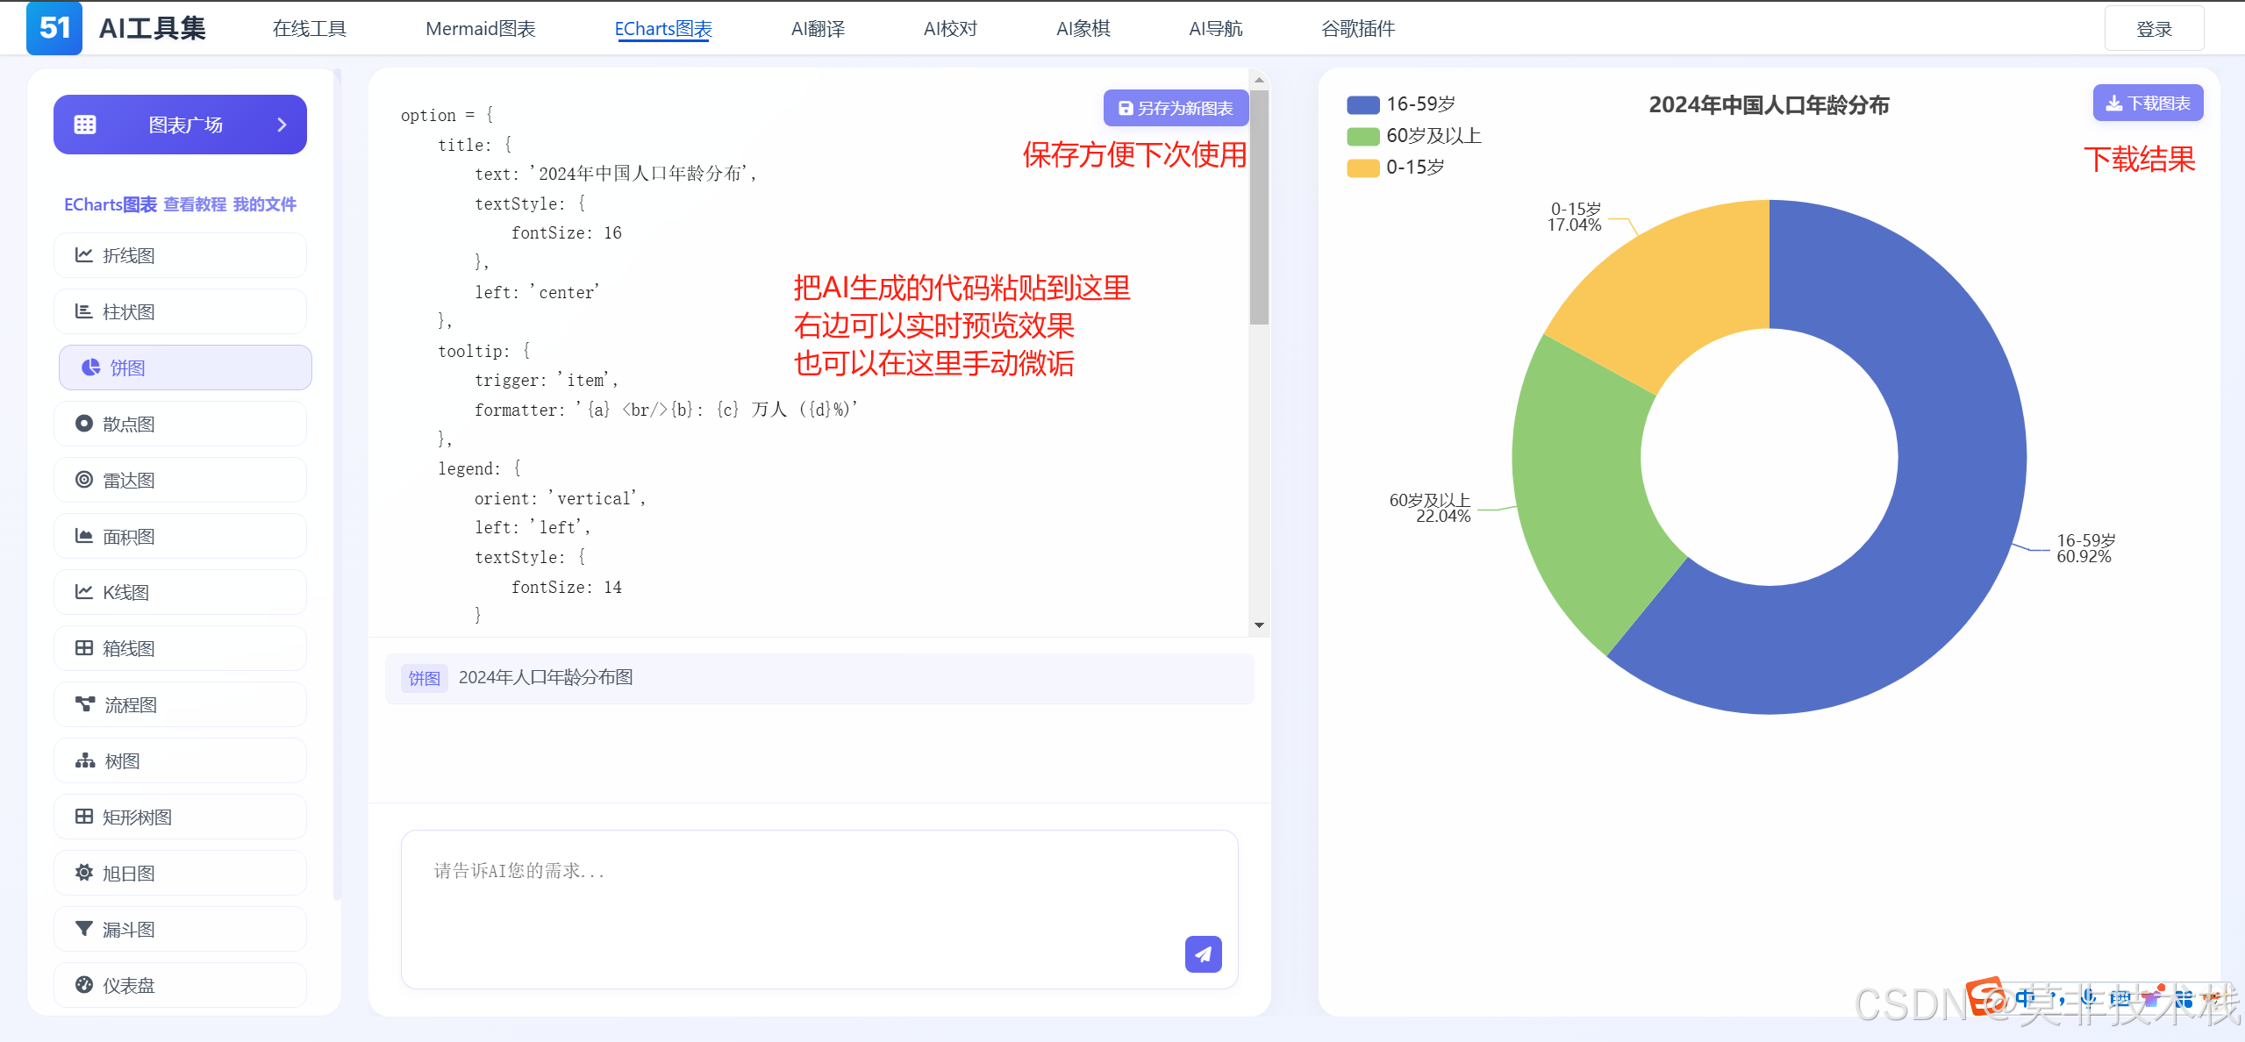
Task: Click the 51 site logo icon
Action: tap(54, 28)
